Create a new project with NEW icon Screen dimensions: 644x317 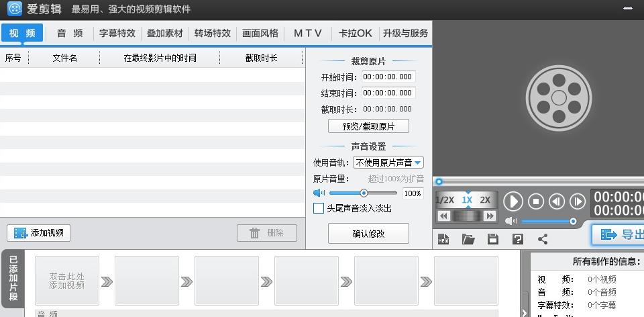(x=443, y=239)
